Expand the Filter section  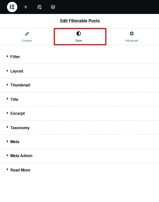tap(79, 57)
